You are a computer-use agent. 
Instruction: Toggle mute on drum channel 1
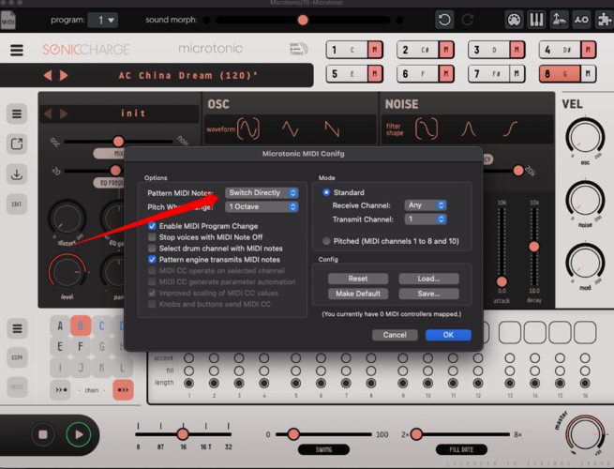click(375, 50)
